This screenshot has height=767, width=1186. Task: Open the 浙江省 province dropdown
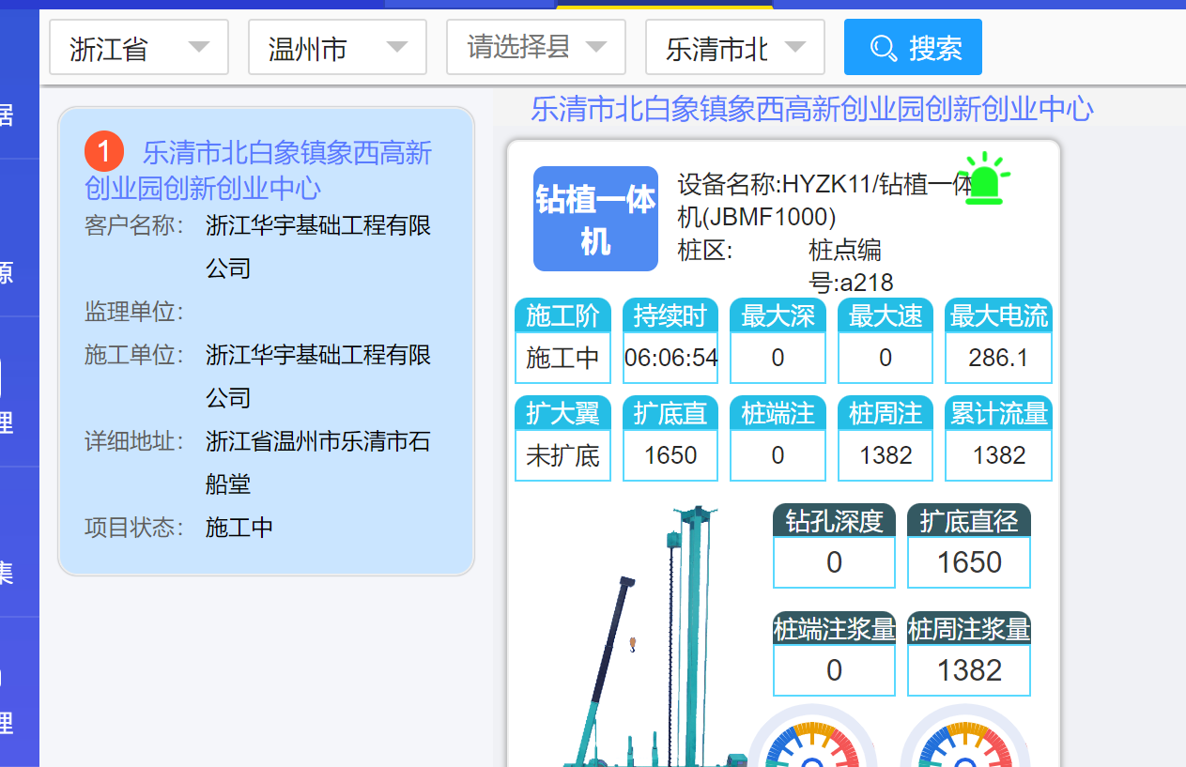pos(139,48)
